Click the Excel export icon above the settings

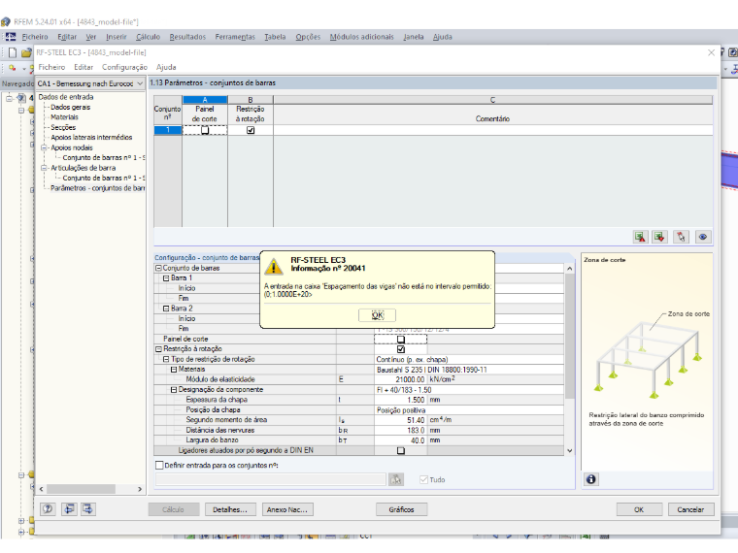coord(640,237)
